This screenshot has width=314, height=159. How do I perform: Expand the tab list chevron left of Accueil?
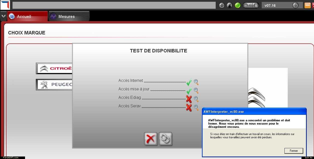coord(3,16)
